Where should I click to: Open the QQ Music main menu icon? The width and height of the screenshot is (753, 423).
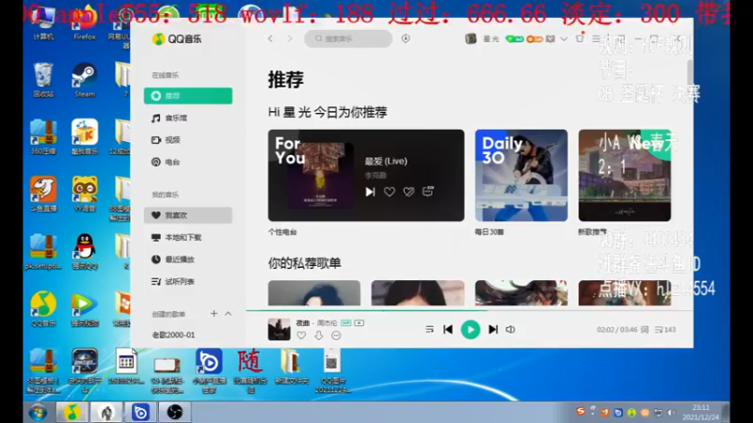click(596, 39)
